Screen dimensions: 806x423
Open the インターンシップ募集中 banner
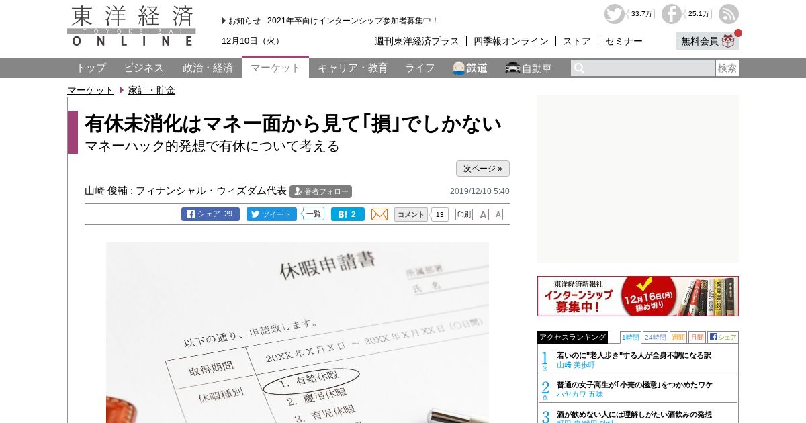638,296
